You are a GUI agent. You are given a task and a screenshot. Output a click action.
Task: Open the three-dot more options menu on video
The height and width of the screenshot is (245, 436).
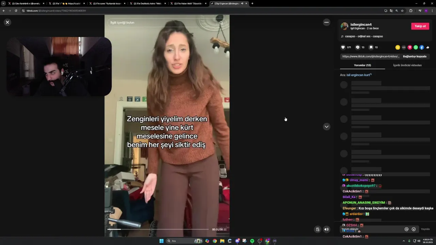(326, 22)
